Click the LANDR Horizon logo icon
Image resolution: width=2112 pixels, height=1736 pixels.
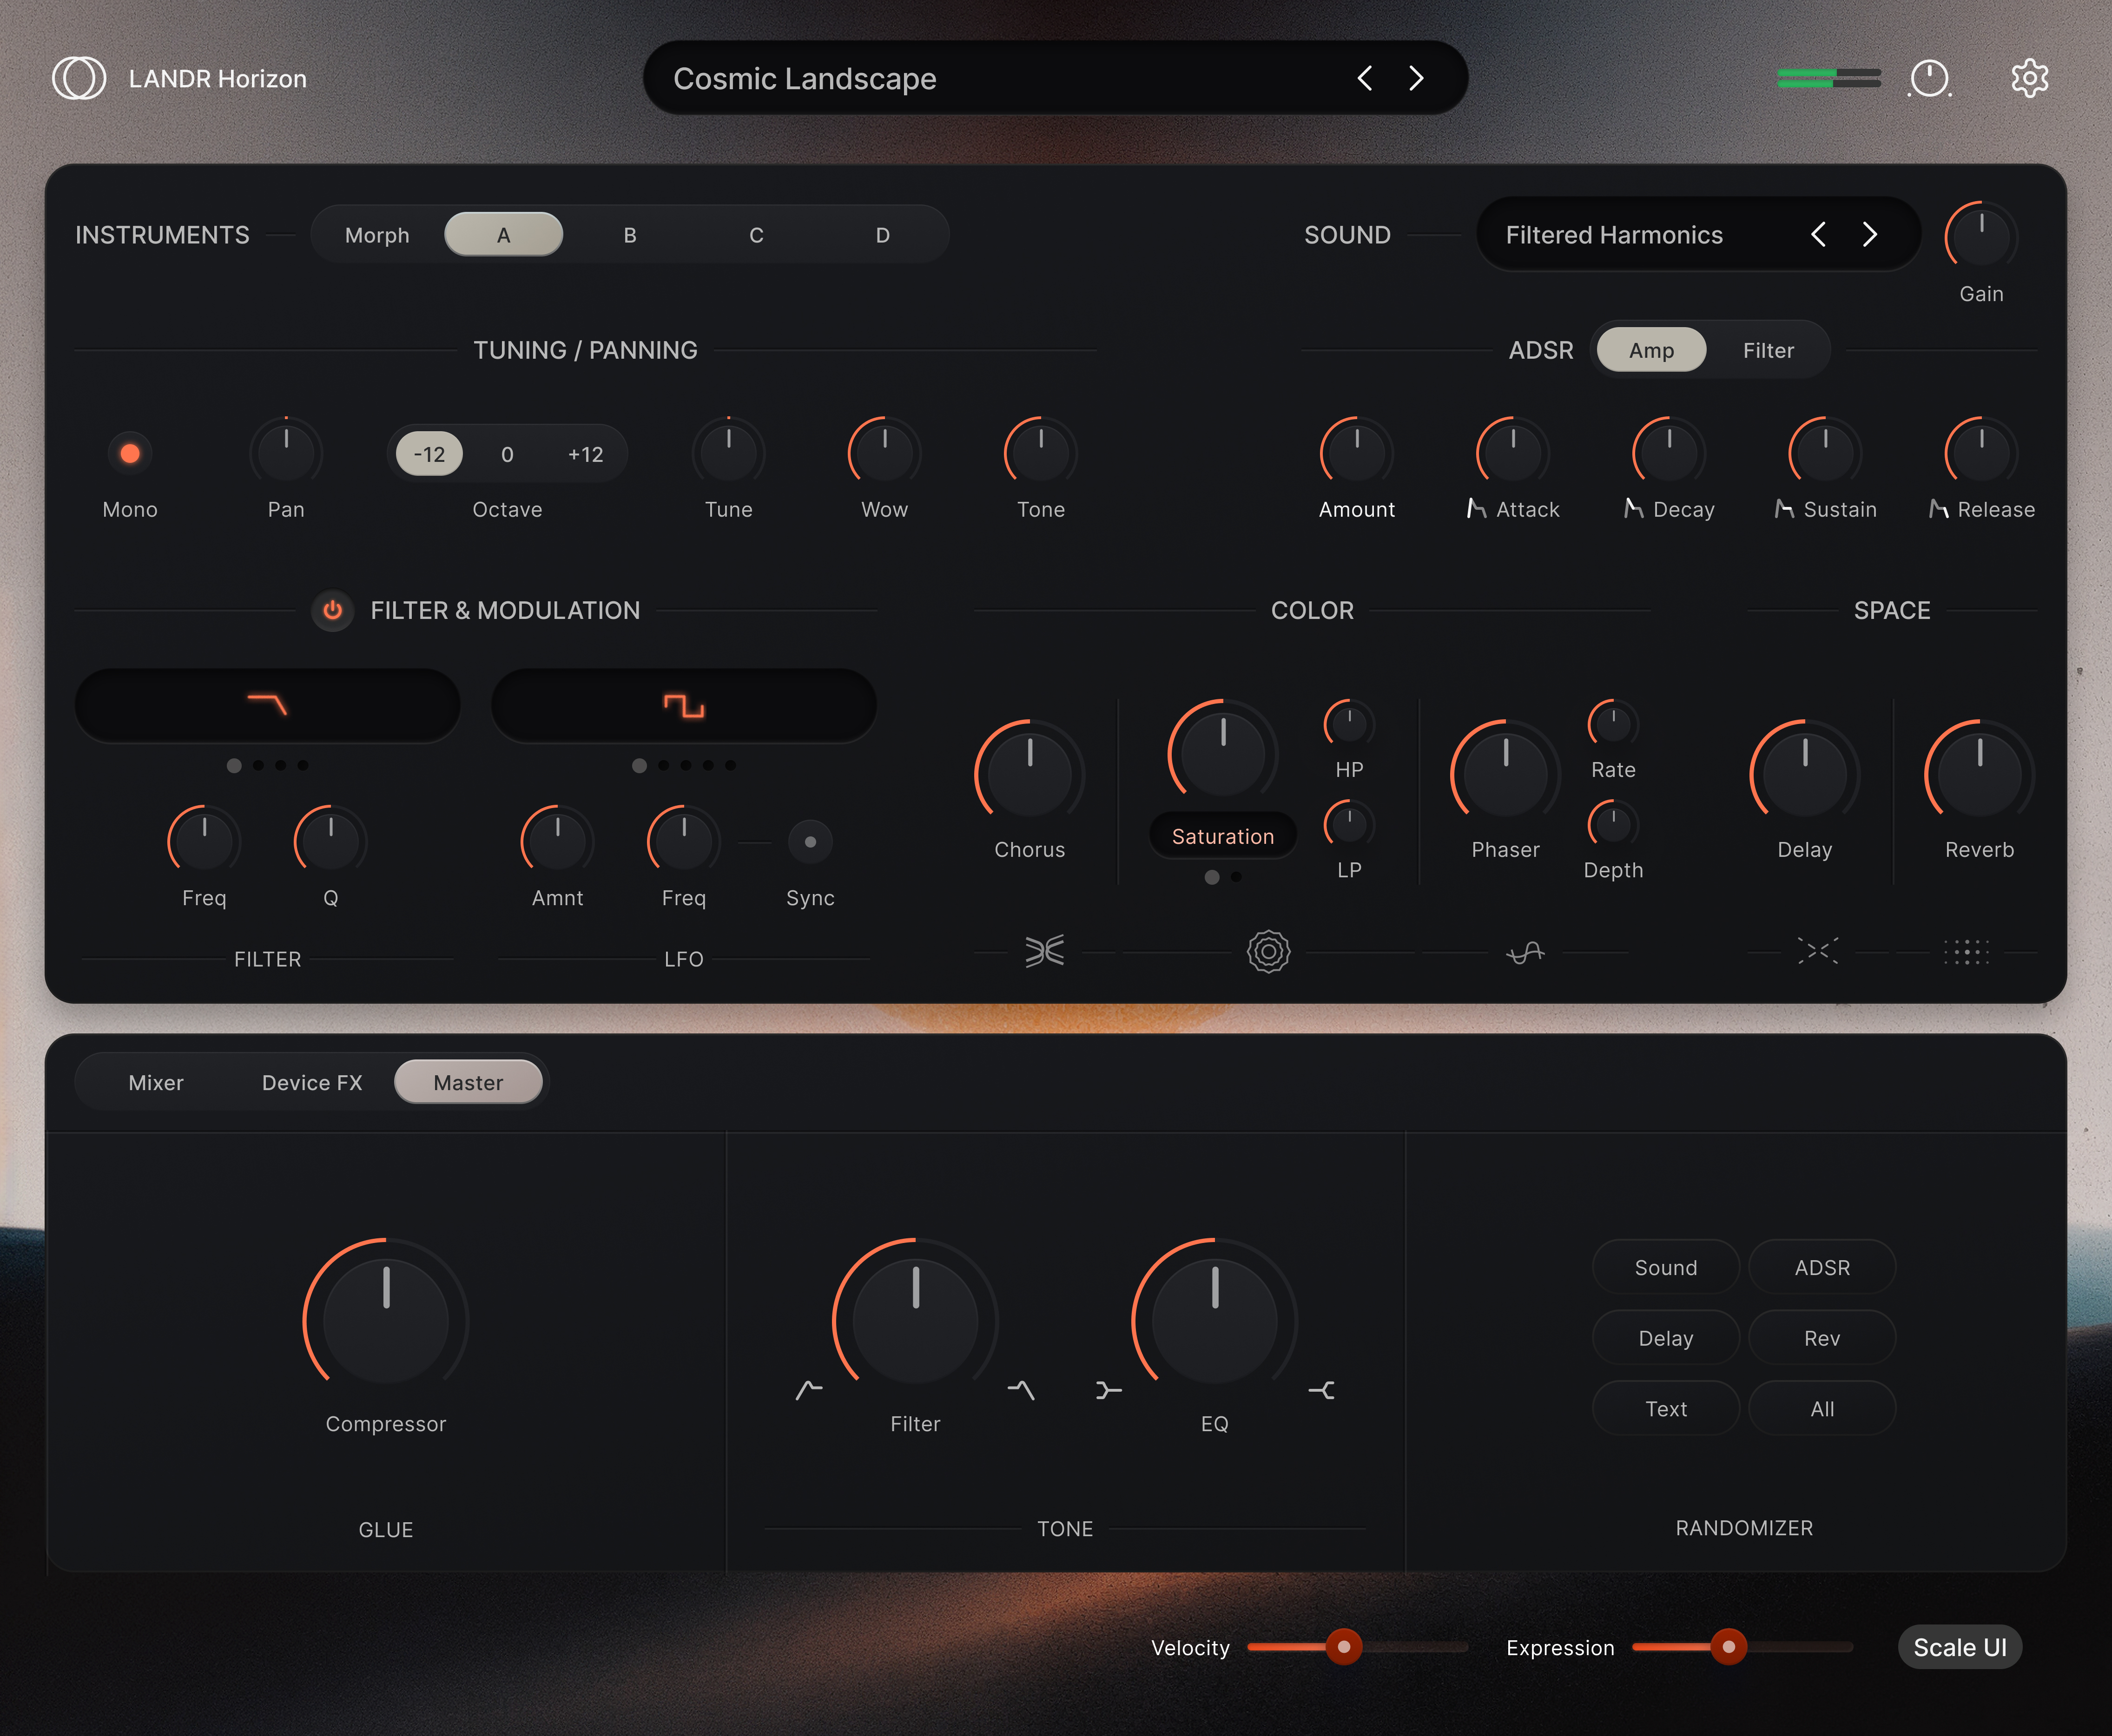click(79, 78)
